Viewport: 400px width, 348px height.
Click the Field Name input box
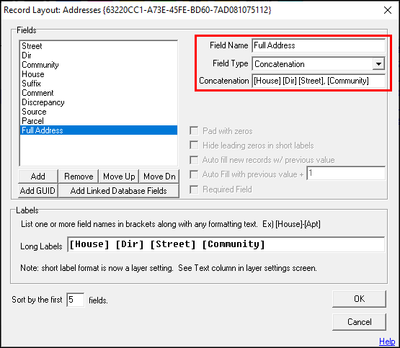click(319, 45)
